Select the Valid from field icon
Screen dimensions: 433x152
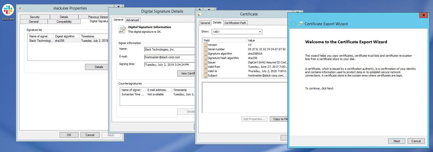(205, 67)
